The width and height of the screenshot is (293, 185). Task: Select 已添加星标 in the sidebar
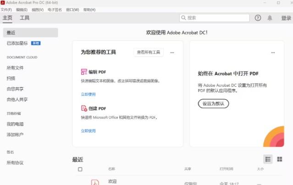click(x=17, y=43)
